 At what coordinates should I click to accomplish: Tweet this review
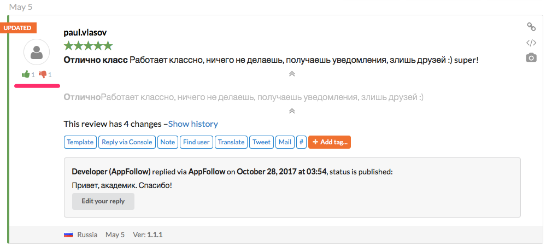pos(261,142)
